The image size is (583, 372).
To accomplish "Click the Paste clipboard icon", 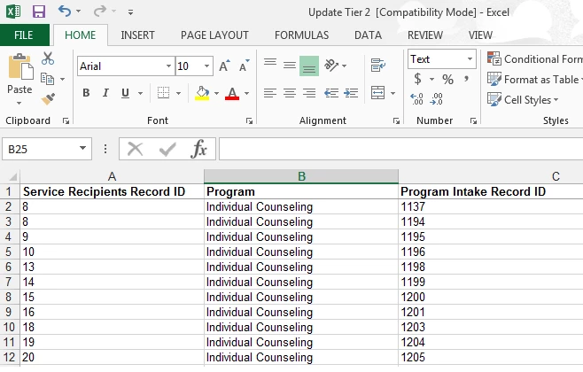I will pyautogui.click(x=20, y=66).
